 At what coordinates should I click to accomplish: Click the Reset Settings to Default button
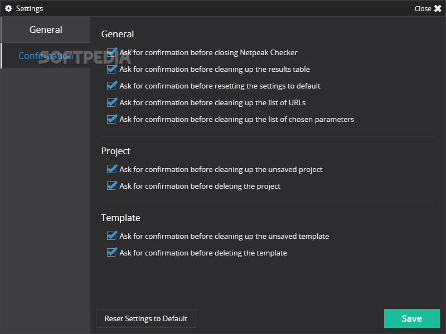[146, 318]
